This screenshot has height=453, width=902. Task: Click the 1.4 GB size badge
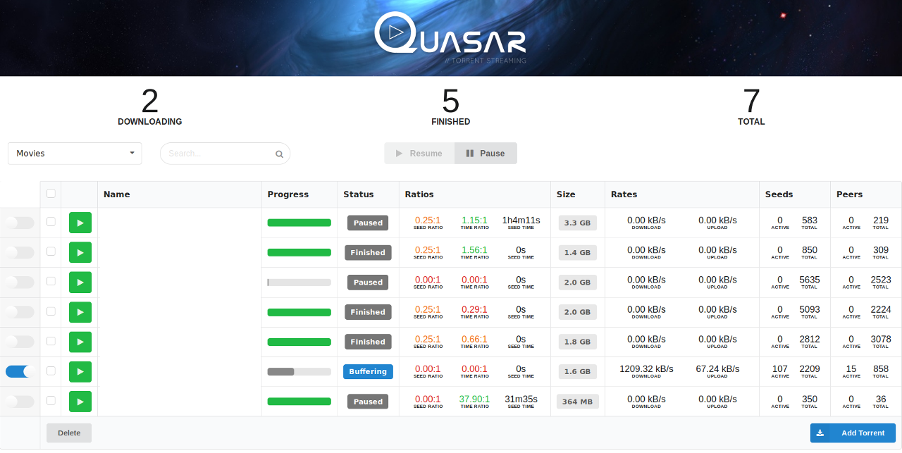click(x=578, y=252)
